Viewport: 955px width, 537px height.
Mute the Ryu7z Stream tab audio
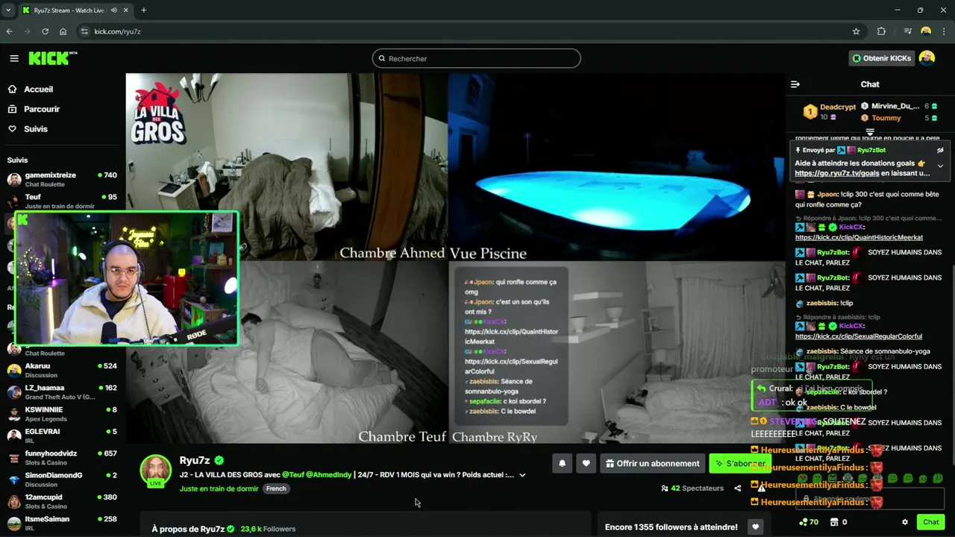click(113, 10)
